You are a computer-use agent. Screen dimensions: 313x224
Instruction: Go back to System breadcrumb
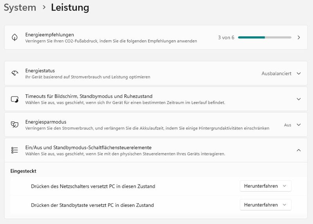pos(20,7)
